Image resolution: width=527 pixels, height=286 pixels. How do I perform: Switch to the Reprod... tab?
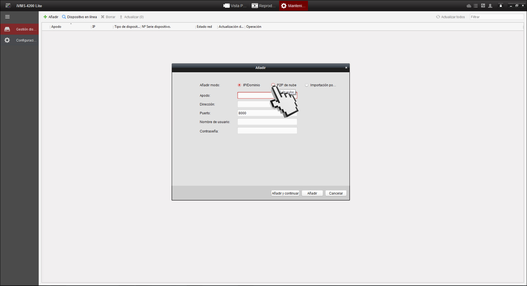coord(263,6)
